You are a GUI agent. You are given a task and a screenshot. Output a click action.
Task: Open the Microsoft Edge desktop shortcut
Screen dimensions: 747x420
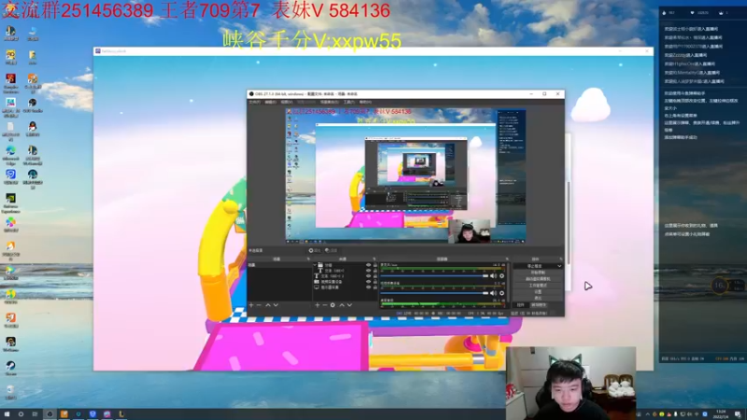pyautogui.click(x=10, y=154)
